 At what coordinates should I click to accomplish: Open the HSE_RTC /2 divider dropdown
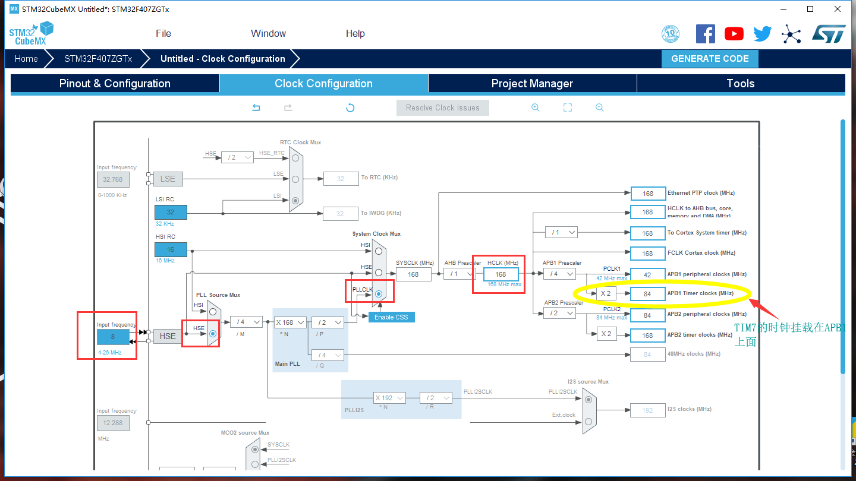238,157
